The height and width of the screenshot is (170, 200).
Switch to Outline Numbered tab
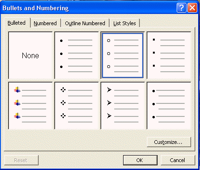(x=85, y=23)
